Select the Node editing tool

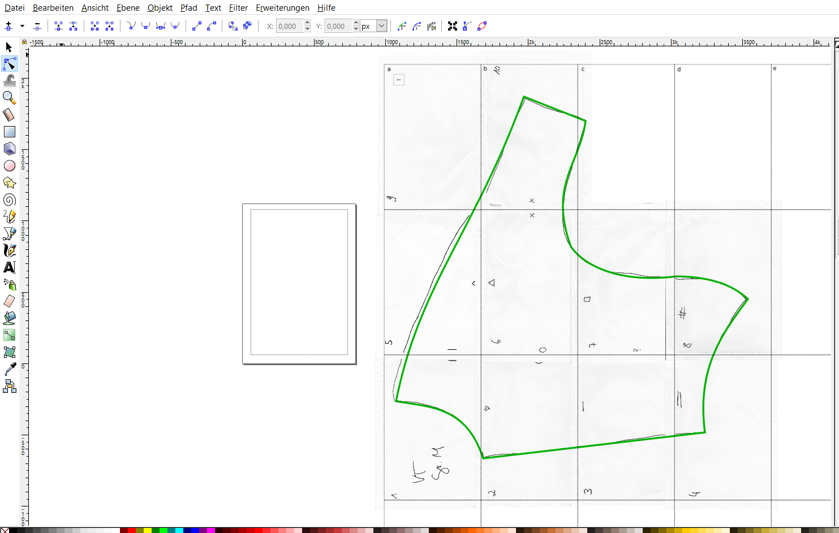(10, 64)
